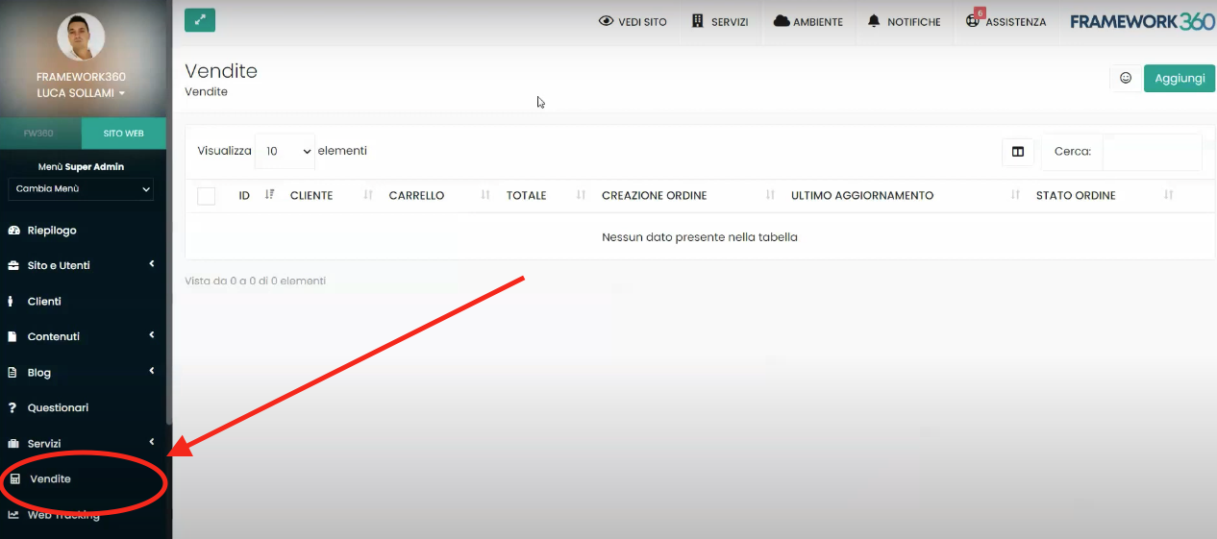This screenshot has height=539, width=1217.
Task: Click the smiley face icon button
Action: 1126,79
